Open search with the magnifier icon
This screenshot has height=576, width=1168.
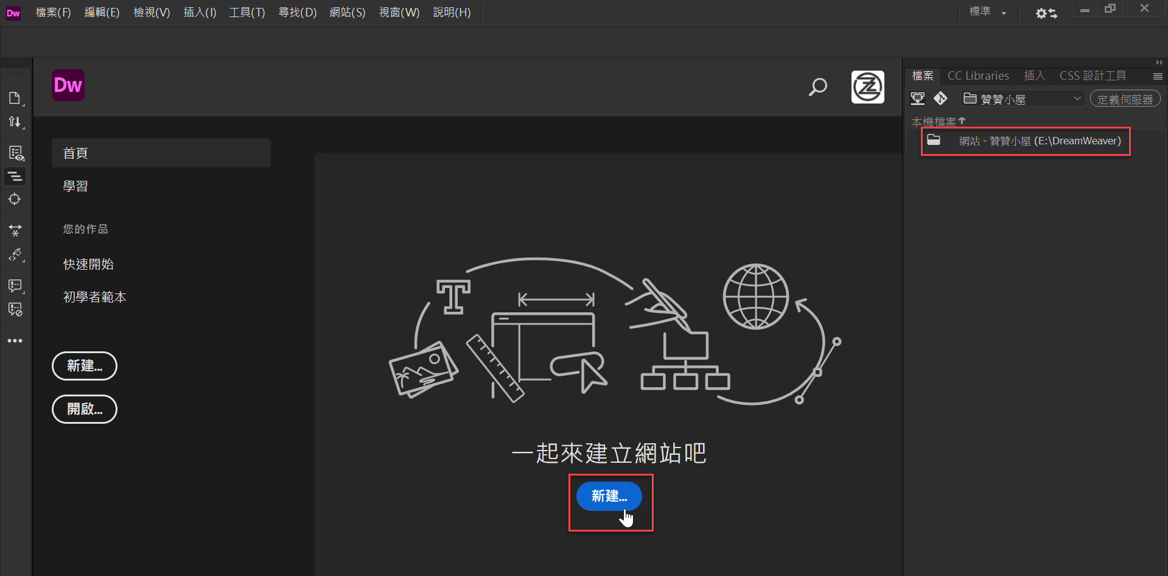click(818, 87)
